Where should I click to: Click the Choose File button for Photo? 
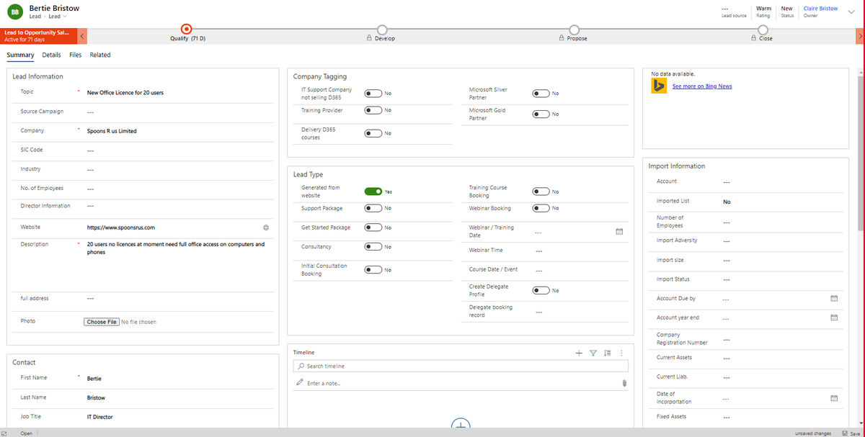[x=102, y=322]
